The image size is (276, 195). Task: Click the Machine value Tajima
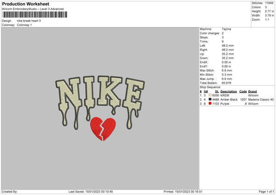click(x=226, y=29)
